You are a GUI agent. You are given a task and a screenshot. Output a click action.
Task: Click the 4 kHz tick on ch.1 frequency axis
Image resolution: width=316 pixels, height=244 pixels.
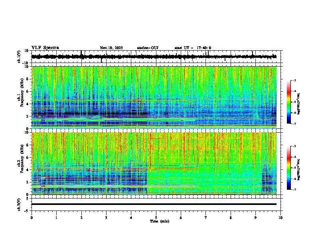pos(28,104)
